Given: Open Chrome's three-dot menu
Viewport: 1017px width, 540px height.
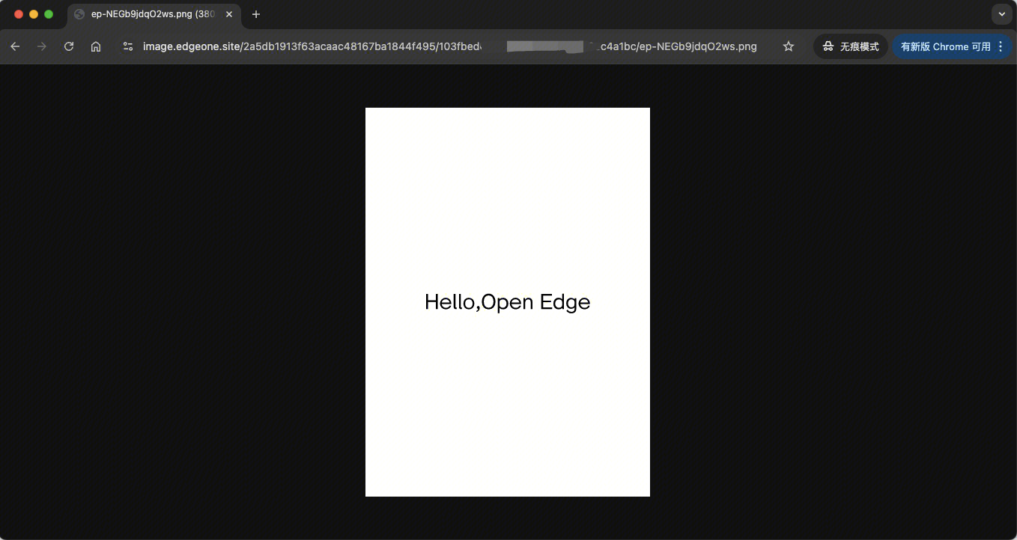Looking at the screenshot, I should (1001, 46).
